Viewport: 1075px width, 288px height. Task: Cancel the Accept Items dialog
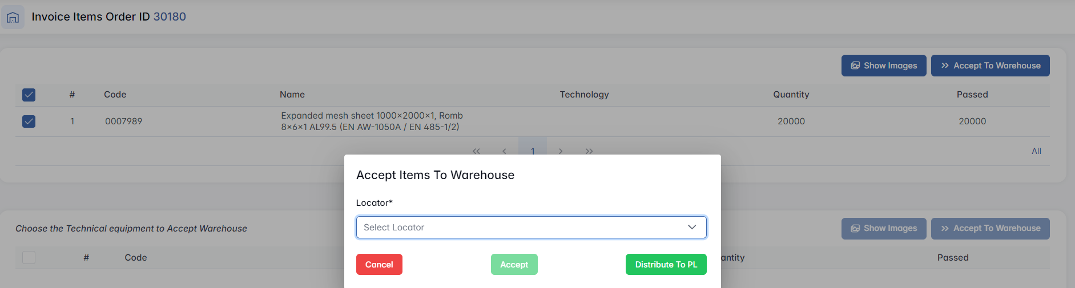coord(379,265)
